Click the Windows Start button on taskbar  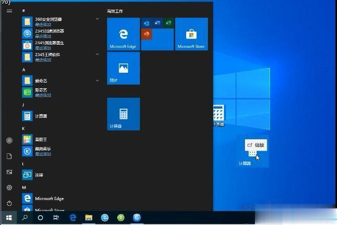[x=9, y=218]
